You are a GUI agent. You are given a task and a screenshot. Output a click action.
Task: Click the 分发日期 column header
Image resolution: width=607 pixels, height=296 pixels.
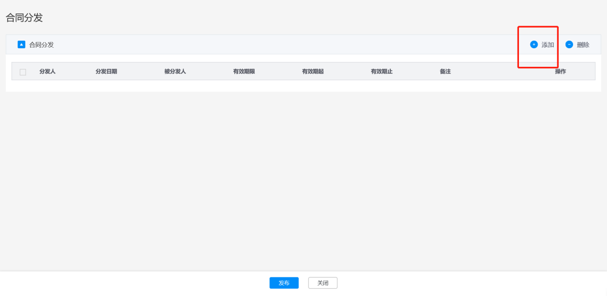pos(106,72)
